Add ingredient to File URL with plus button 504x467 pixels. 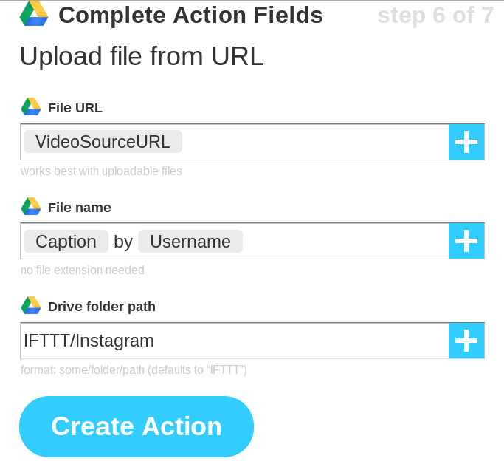click(x=466, y=142)
